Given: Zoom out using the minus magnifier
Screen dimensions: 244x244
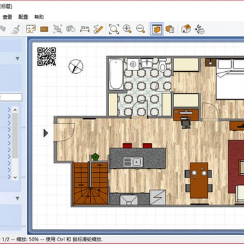Looking at the screenshot, I should pyautogui.click(x=140, y=29).
